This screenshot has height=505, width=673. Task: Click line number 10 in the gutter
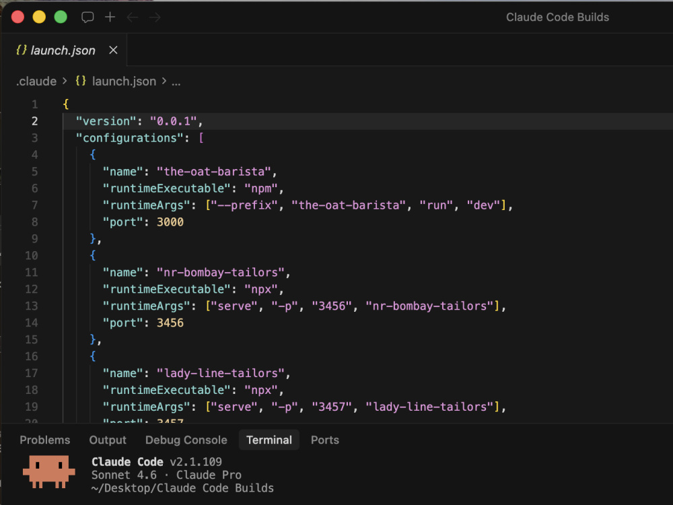tap(32, 255)
